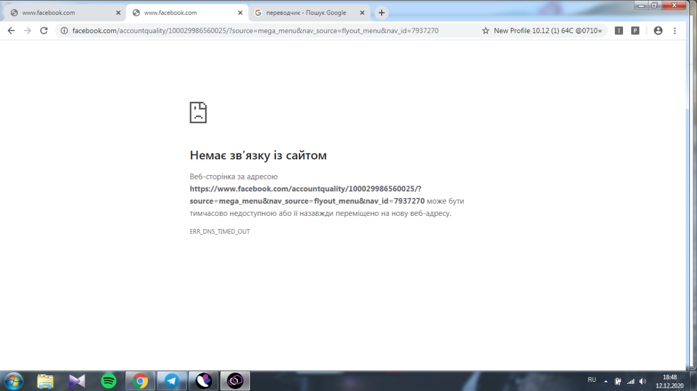Open the pink-heart app in the taskbar
Screen dimensions: 697x391
[204, 381]
